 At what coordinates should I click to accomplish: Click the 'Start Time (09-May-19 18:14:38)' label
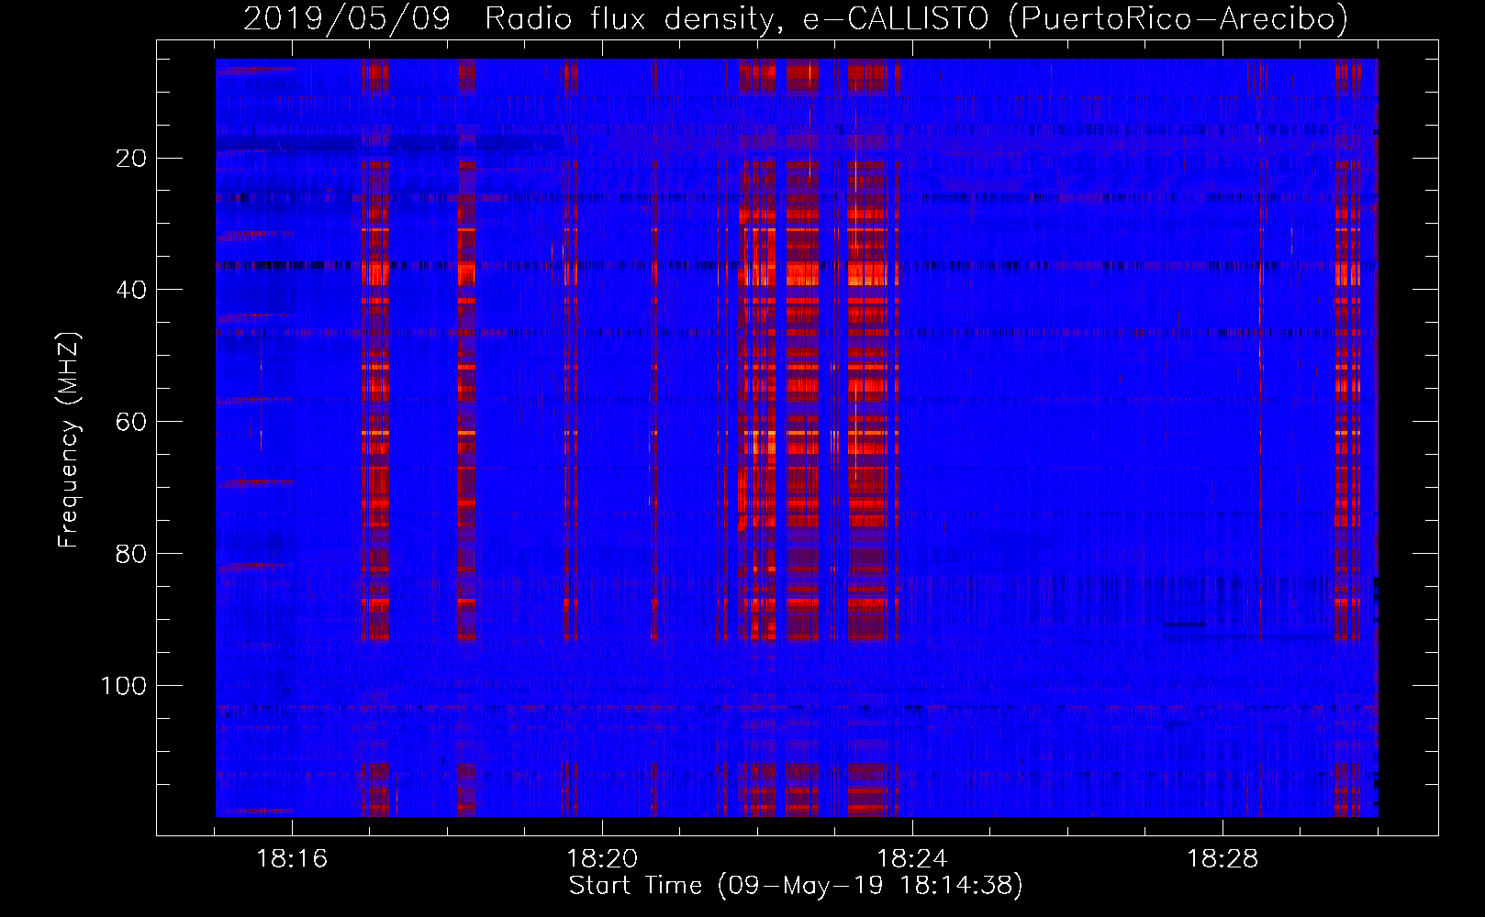796,886
